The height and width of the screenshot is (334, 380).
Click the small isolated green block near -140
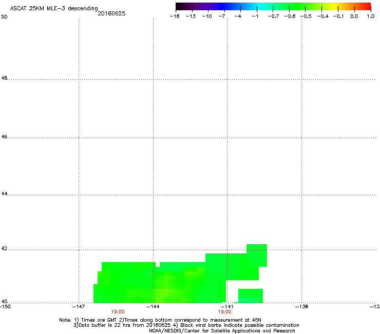[251, 295]
